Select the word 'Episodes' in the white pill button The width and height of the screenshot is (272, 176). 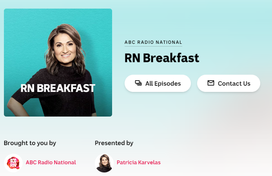click(168, 84)
